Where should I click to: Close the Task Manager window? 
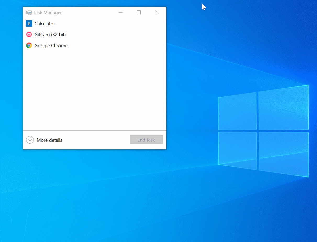click(x=157, y=13)
